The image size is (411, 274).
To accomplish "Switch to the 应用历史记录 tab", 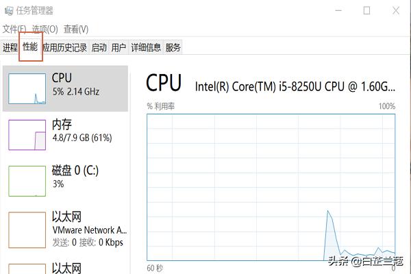I will point(65,47).
